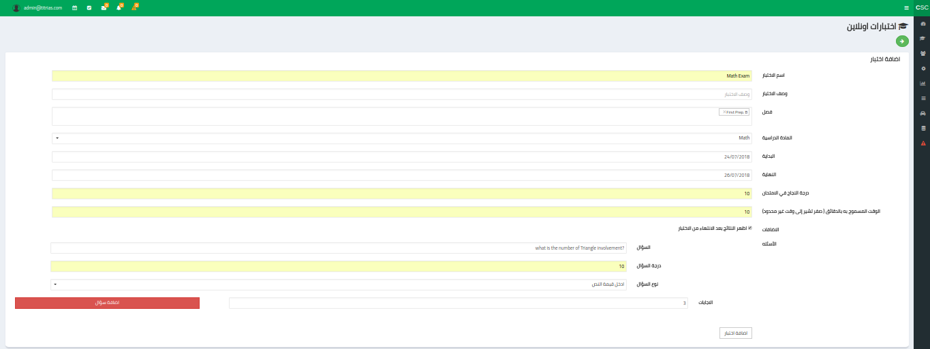Open the graduation cap sidebar icon
This screenshot has height=349, width=930.
click(x=923, y=38)
